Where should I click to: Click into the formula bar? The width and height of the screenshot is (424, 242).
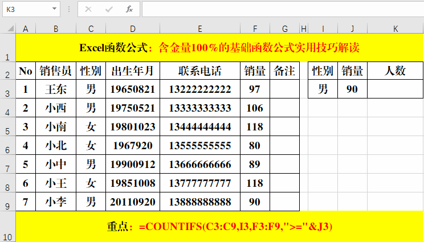(x=283, y=10)
